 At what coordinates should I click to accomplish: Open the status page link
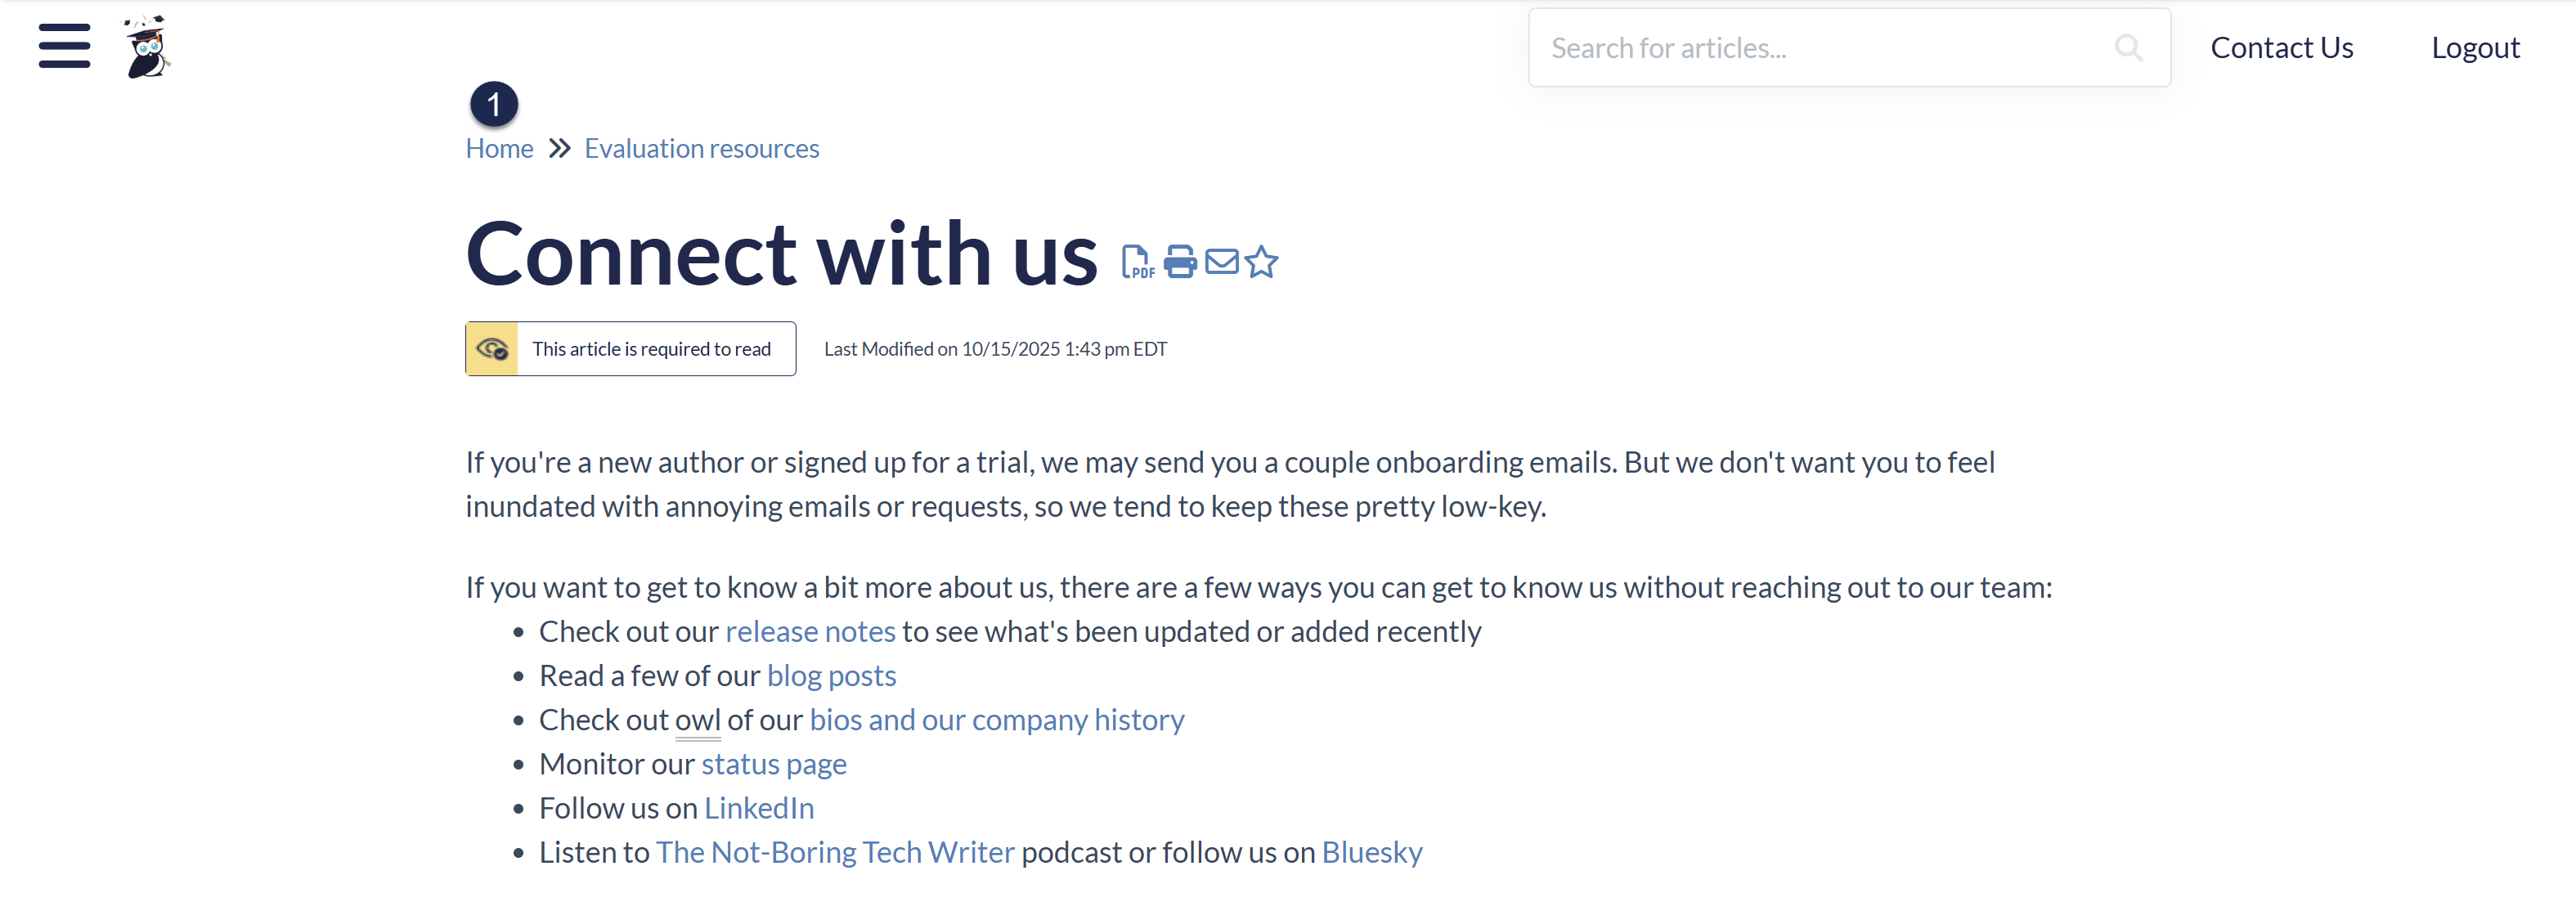(774, 764)
